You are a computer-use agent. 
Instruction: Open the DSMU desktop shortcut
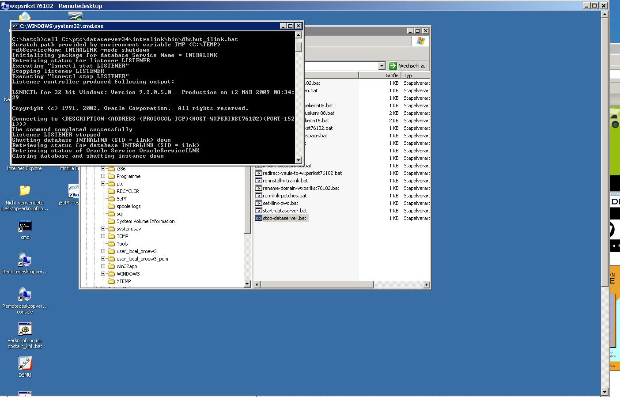pyautogui.click(x=25, y=363)
